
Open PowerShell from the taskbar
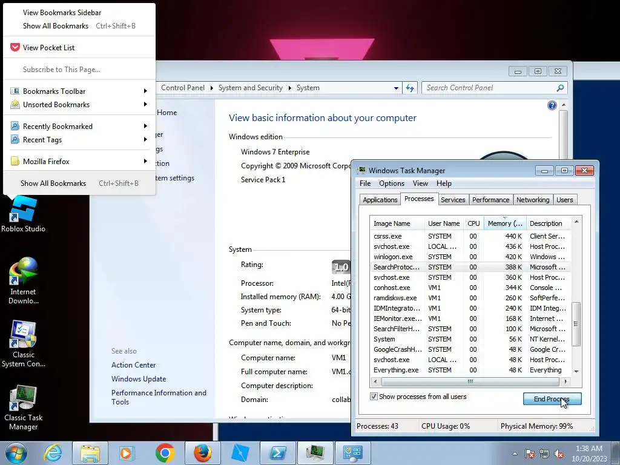pos(277,453)
